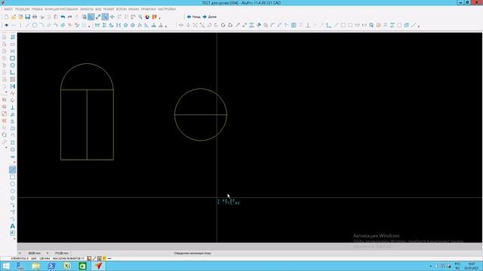Image resolution: width=483 pixels, height=271 pixels.
Task: Open PowerShell from the taskbar
Action: 51,266
